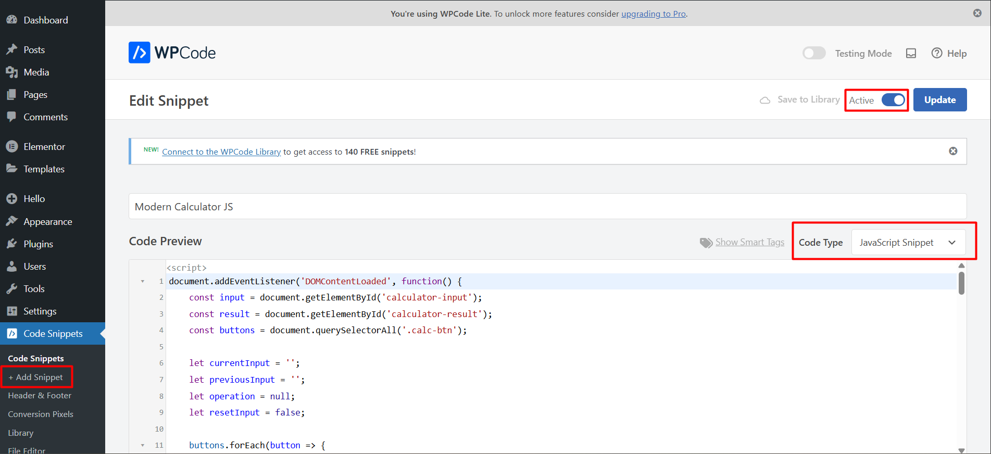Click the WPCode logo
The height and width of the screenshot is (454, 991).
click(172, 53)
